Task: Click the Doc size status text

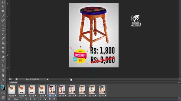Action: click(x=33, y=79)
